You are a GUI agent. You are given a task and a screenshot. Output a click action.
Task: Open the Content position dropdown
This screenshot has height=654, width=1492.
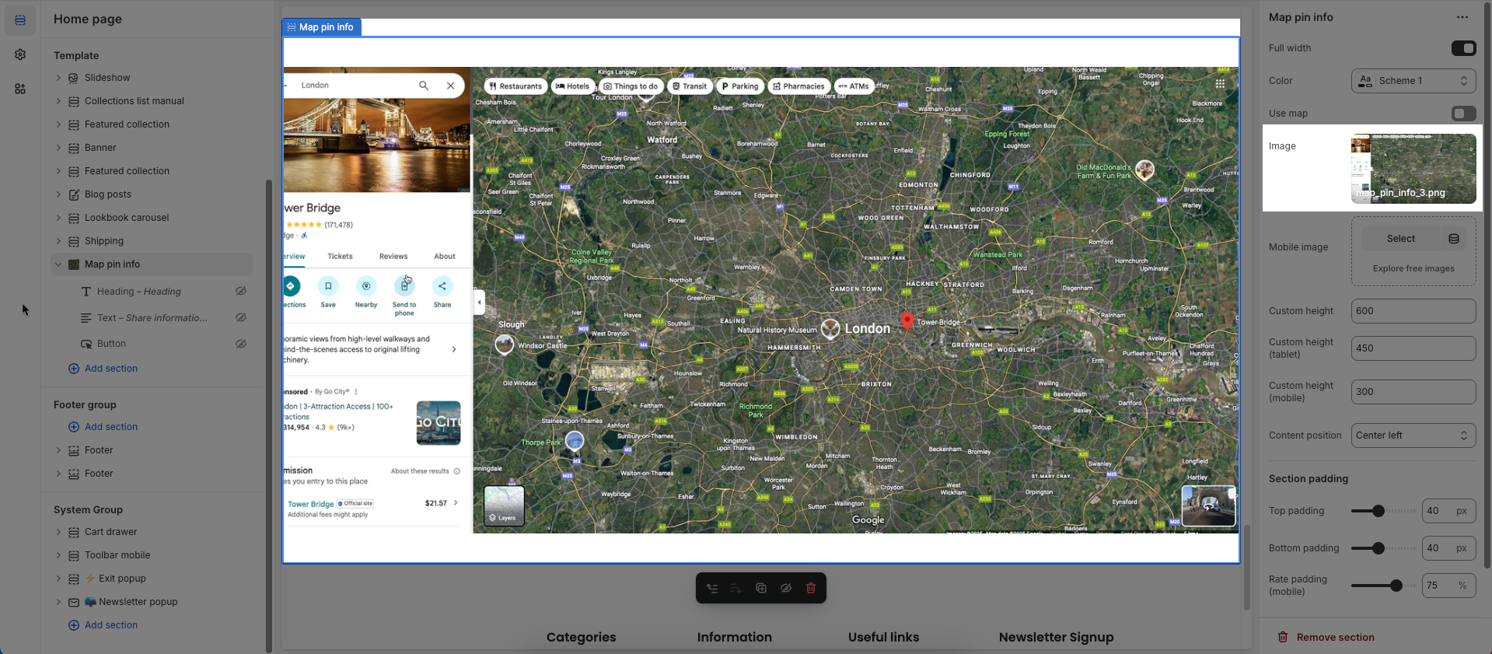pos(1413,435)
